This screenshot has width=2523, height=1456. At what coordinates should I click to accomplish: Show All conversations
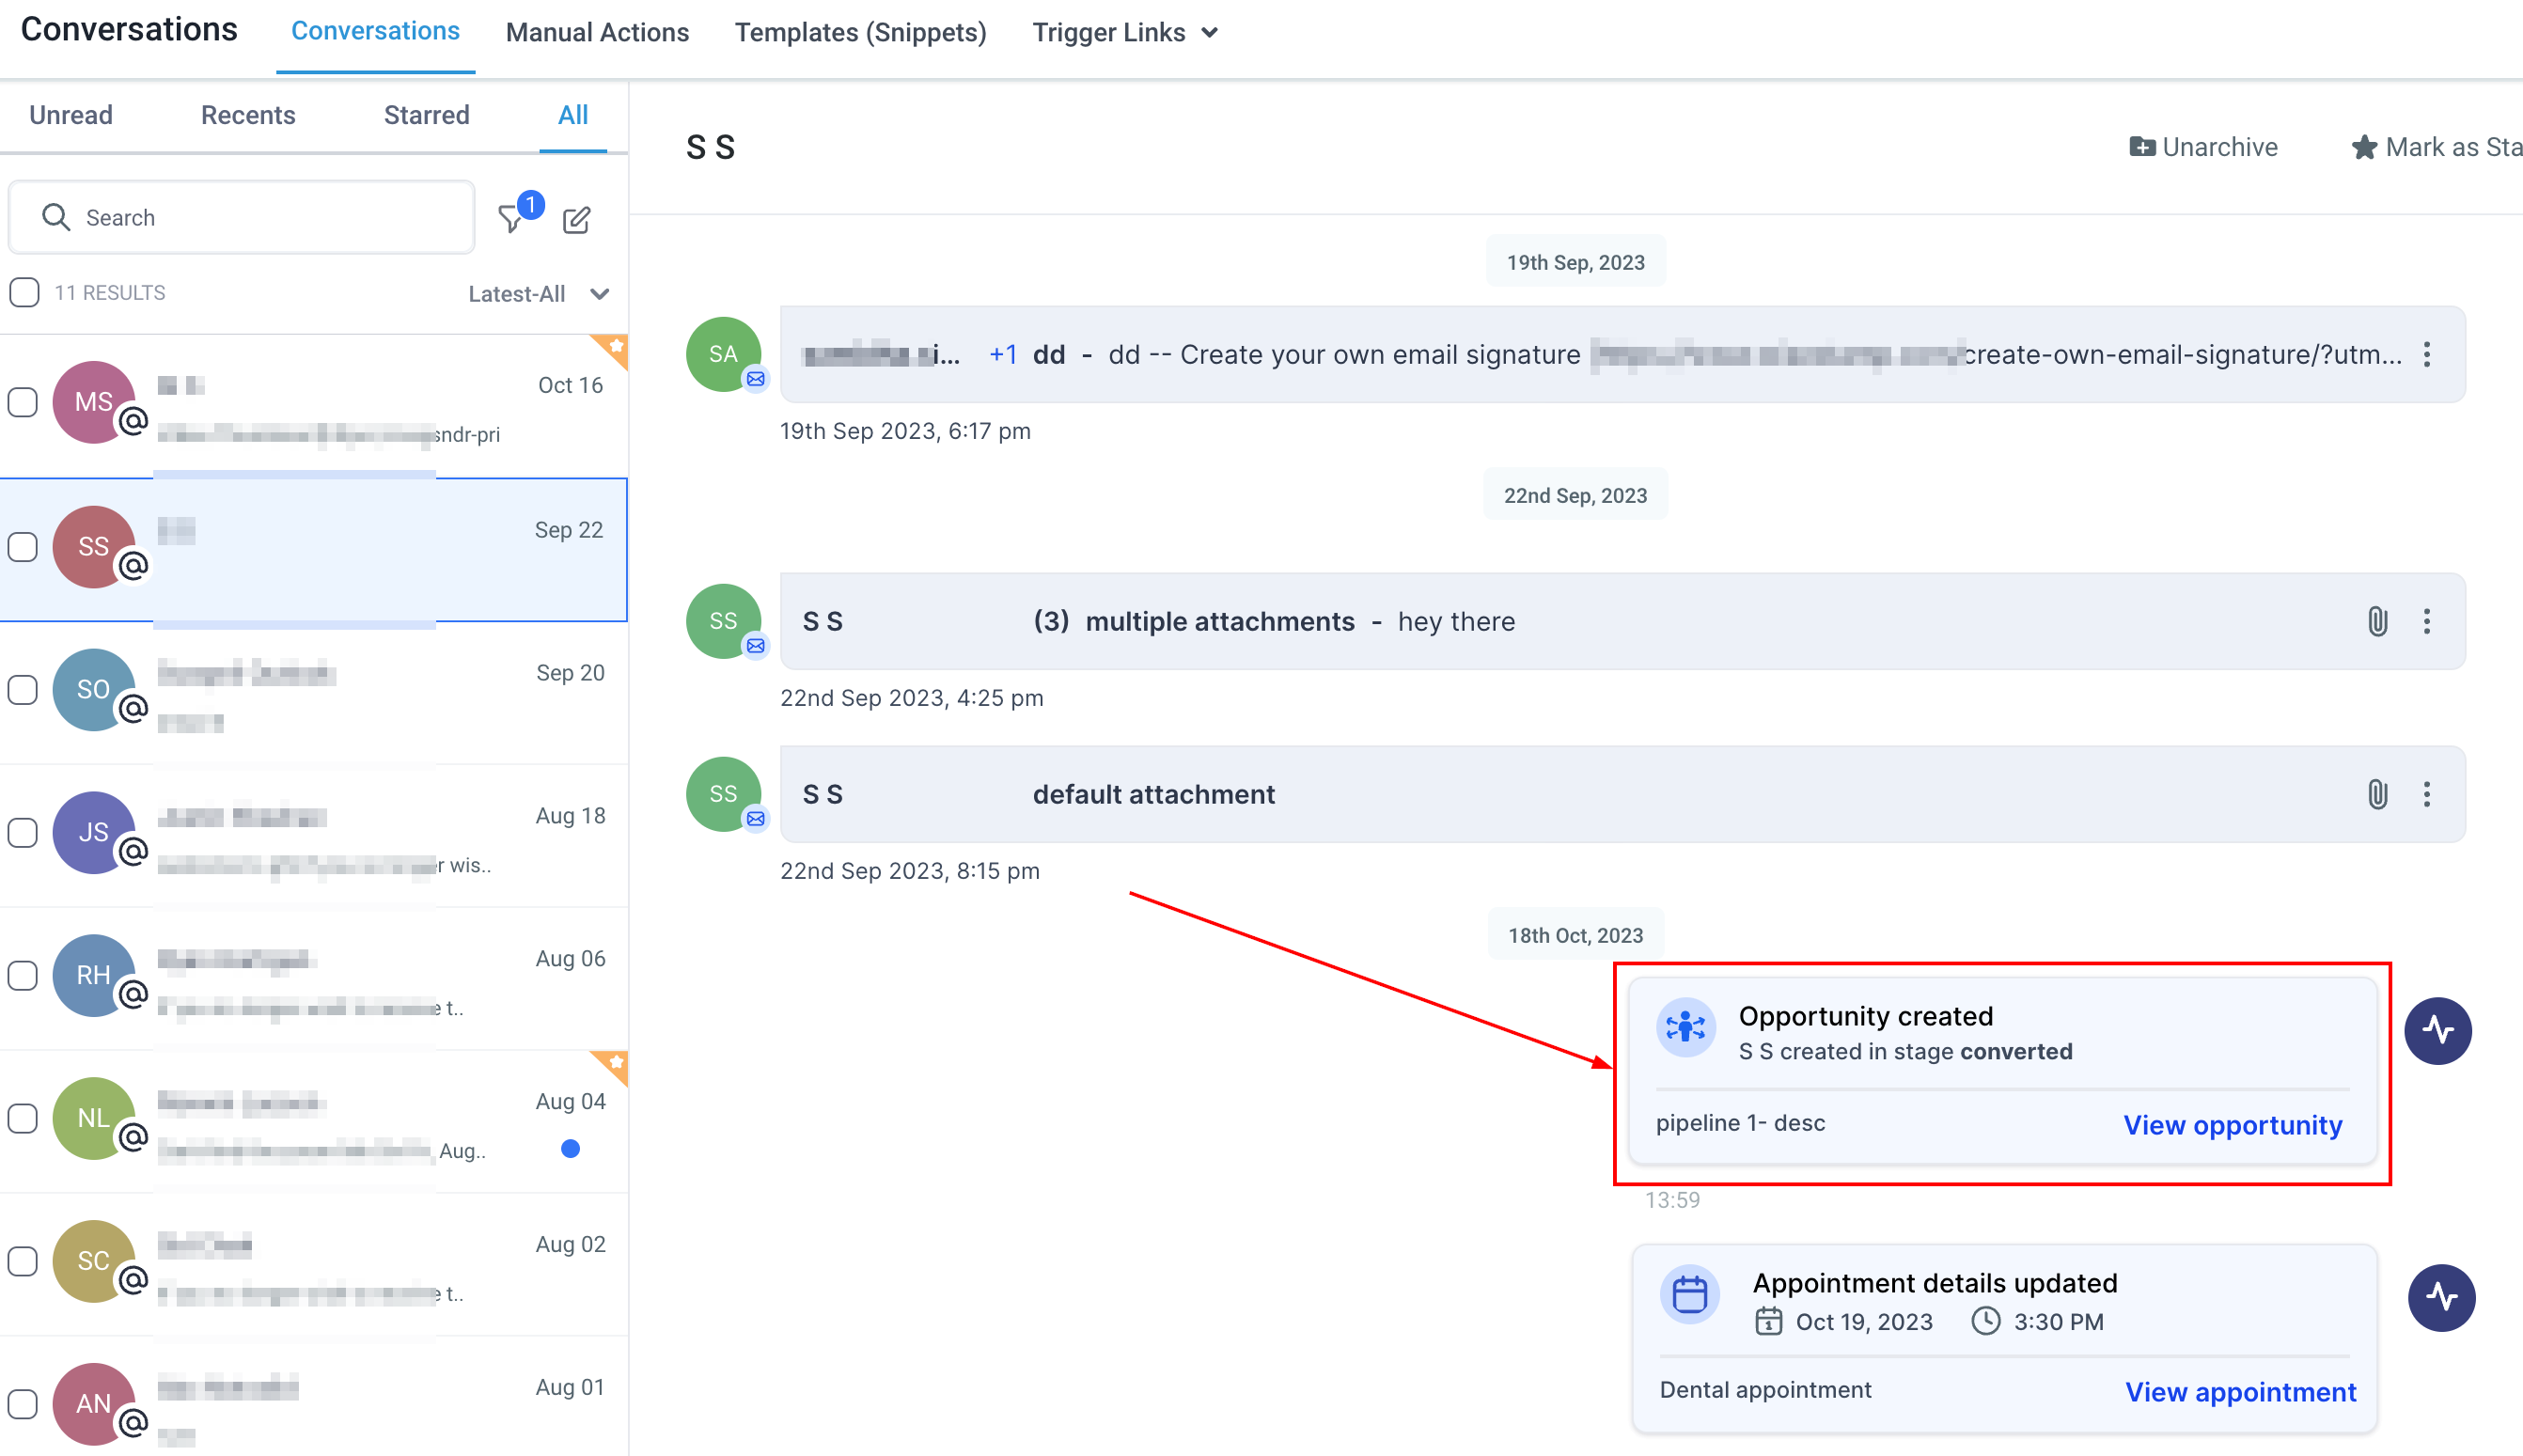pyautogui.click(x=573, y=115)
